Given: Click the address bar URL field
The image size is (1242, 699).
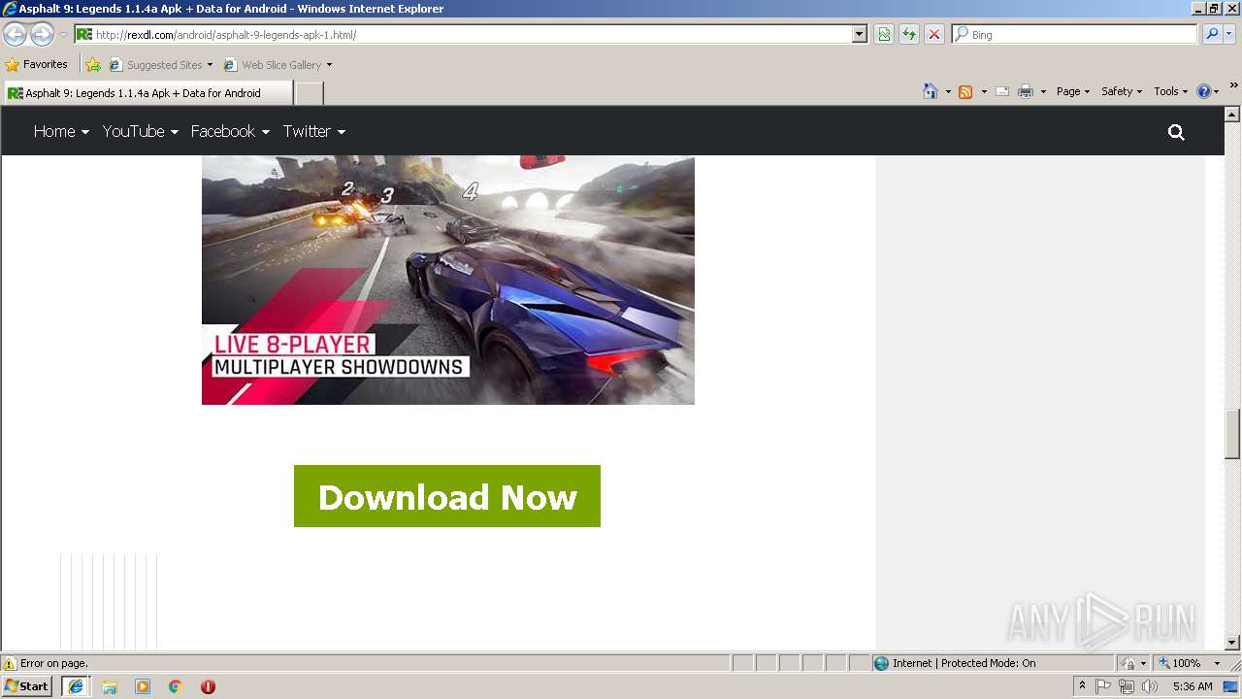Looking at the screenshot, I should pos(464,35).
